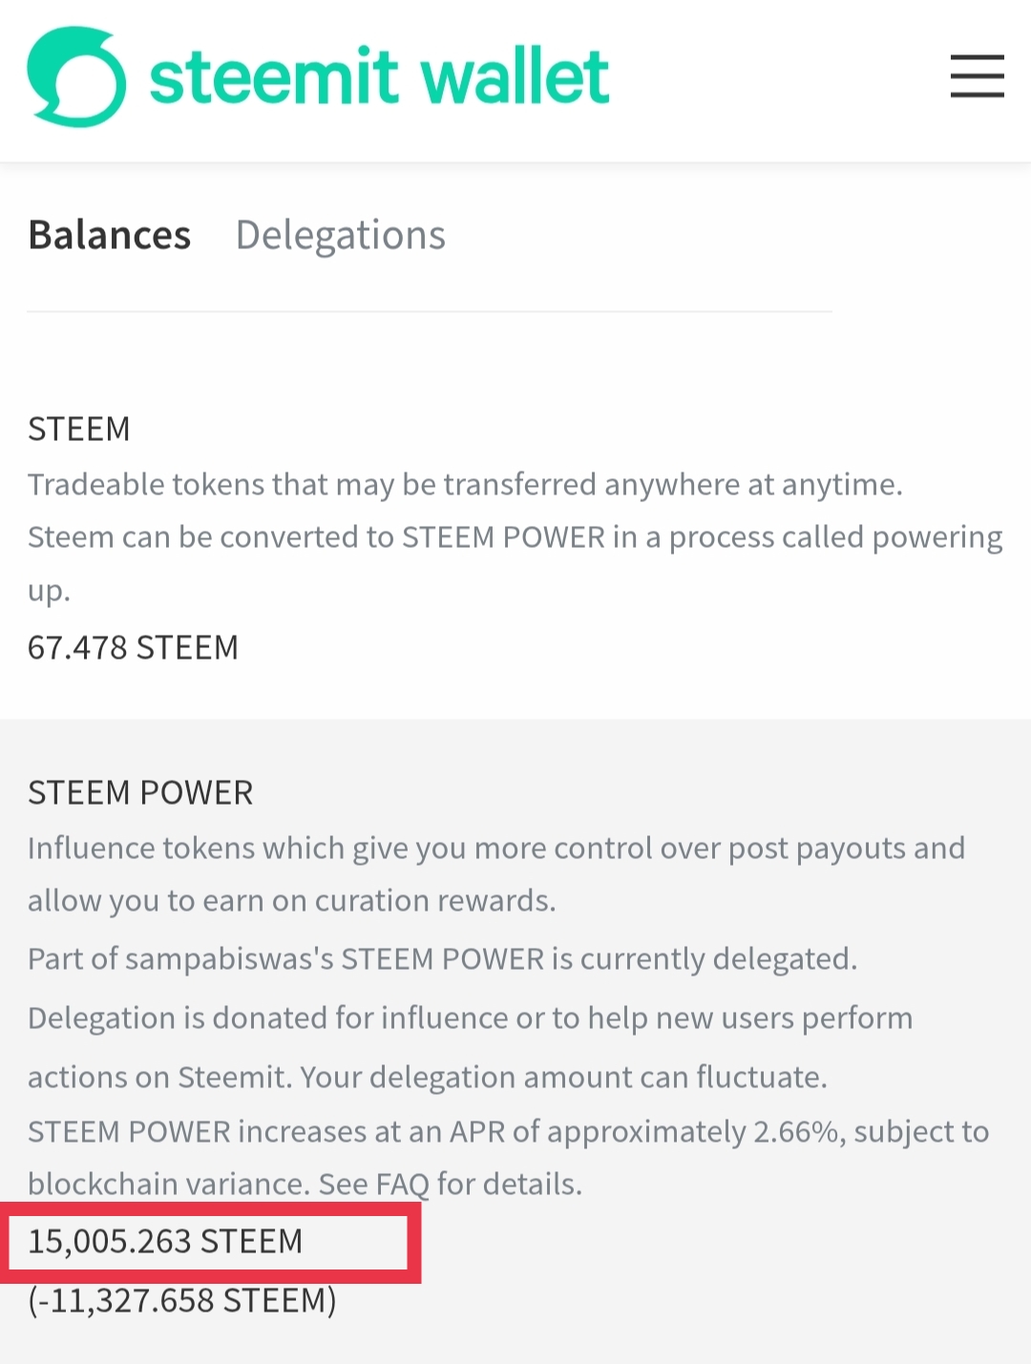Click "allow you to earn on curation rewards" line
Viewport: 1031px width, 1364px height.
[291, 901]
